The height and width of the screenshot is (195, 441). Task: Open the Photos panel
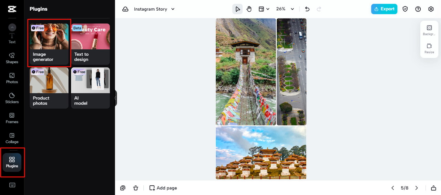tap(12, 78)
